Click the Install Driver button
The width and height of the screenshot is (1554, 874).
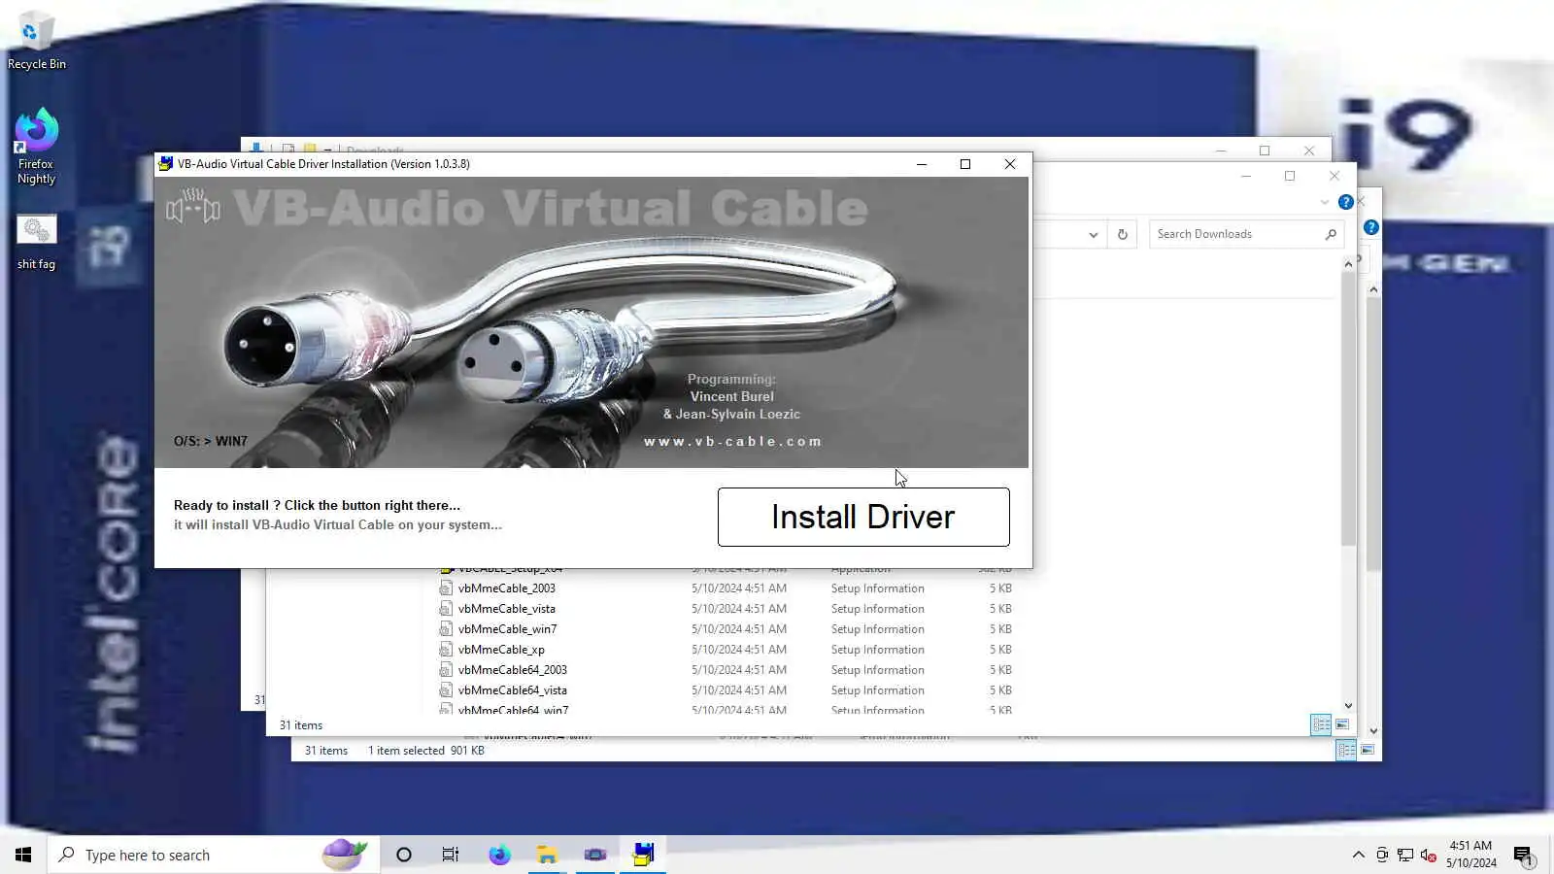coord(863,517)
